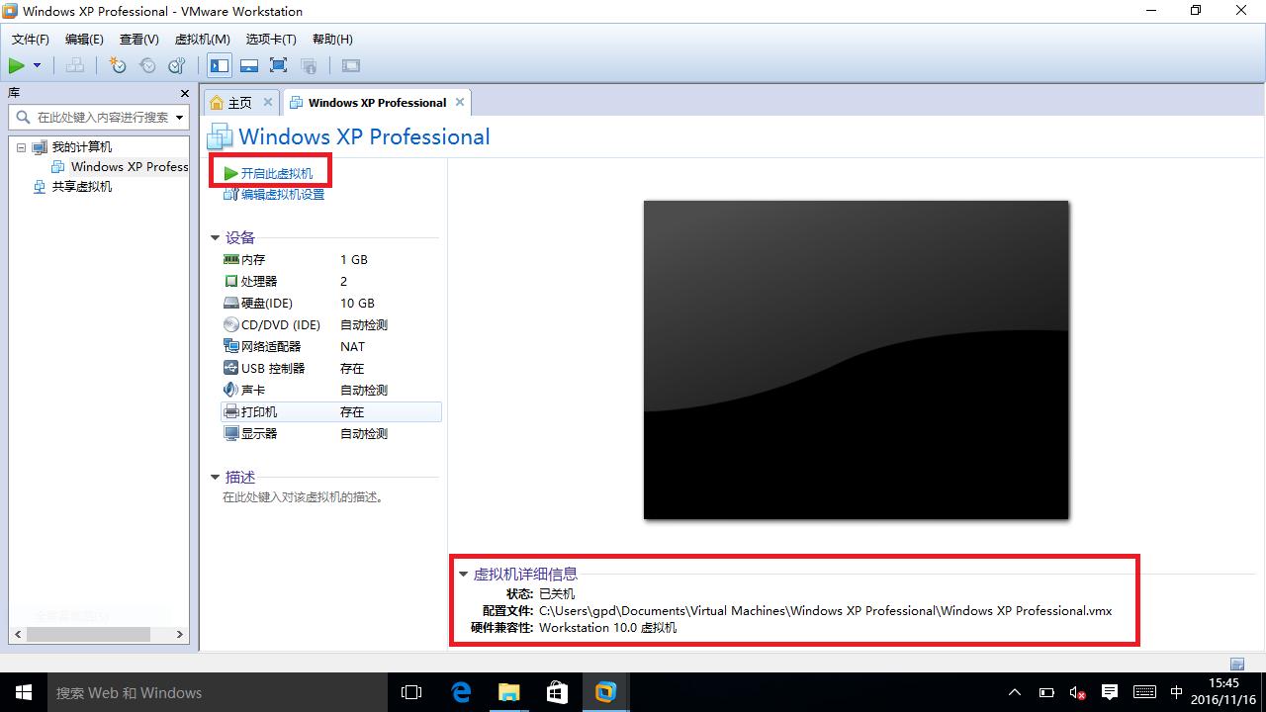Revert the virtual machine to its snapshot

[x=147, y=65]
